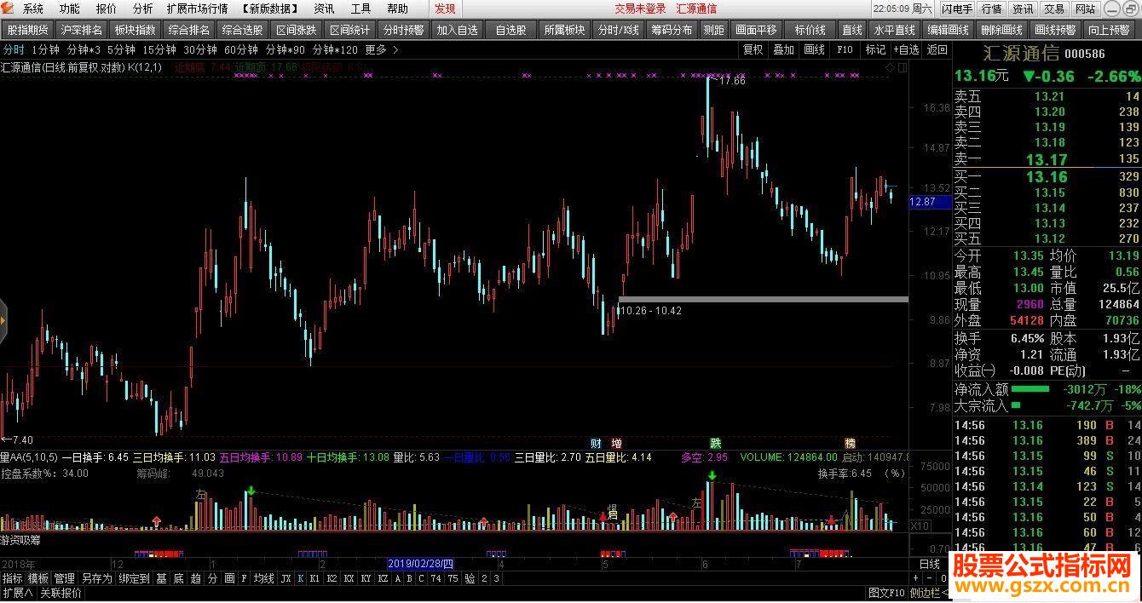The image size is (1142, 603).
Task: Click the diamond icon at chart top-right
Action: tap(891, 66)
